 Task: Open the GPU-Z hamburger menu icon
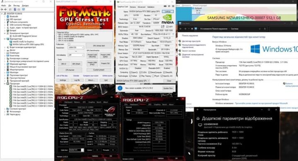173,6
